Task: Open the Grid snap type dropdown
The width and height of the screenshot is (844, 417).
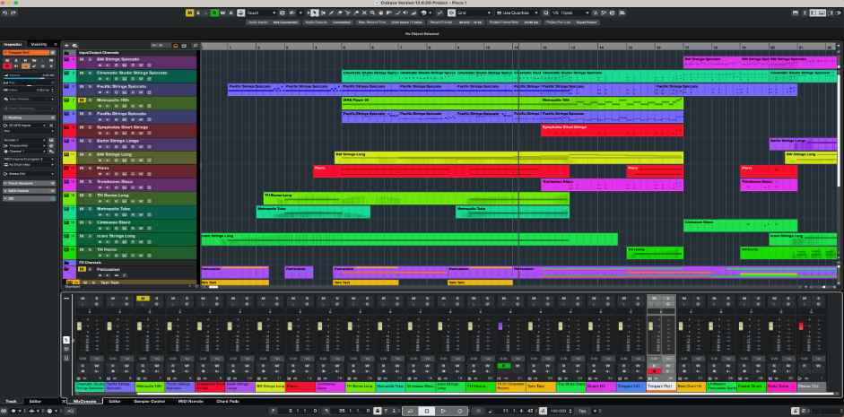Action: point(474,13)
